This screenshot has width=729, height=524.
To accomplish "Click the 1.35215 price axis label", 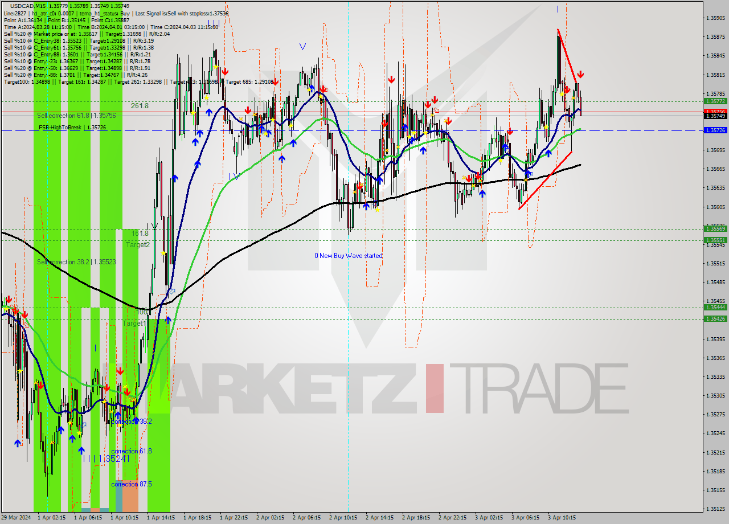I will 715,453.
